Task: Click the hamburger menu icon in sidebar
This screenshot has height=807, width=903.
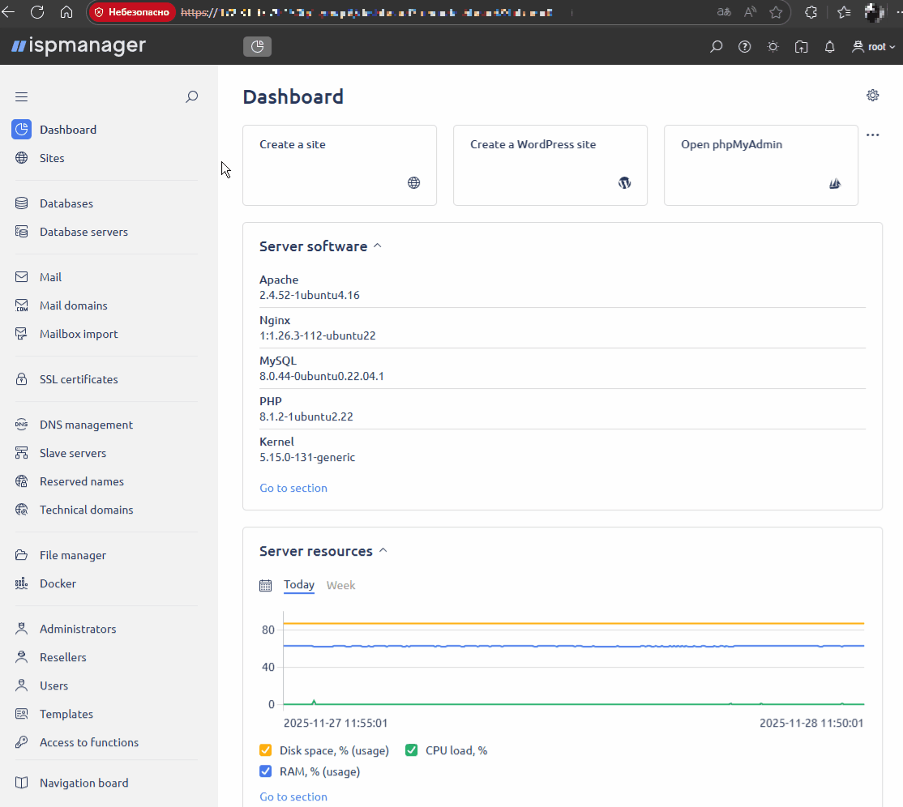Action: (x=22, y=97)
